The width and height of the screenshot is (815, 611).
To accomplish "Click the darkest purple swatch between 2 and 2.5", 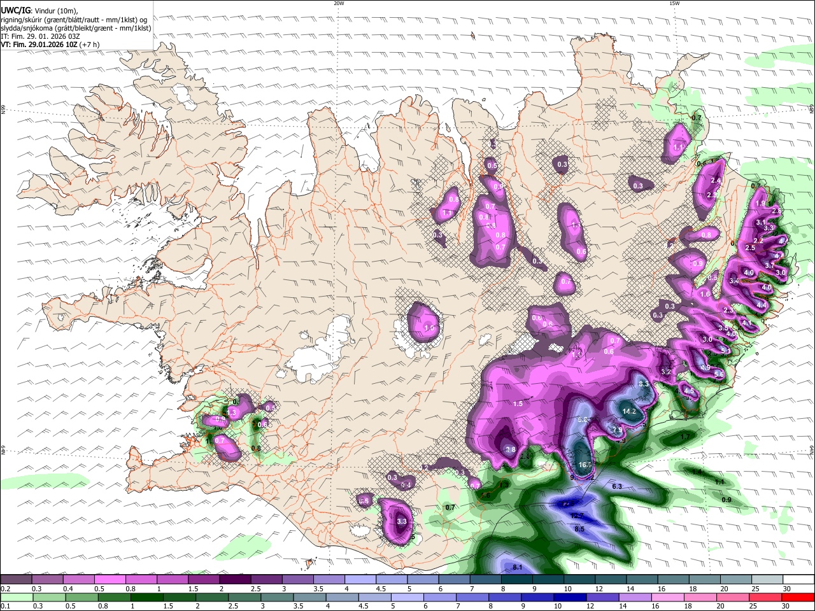I will coord(235,580).
